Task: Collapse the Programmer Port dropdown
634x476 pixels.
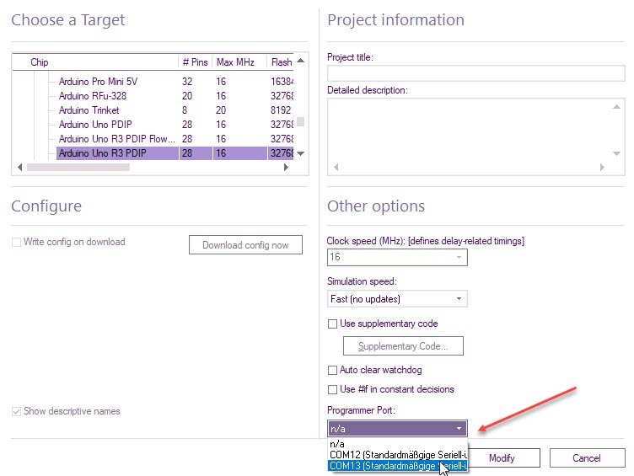Action: 397,429
